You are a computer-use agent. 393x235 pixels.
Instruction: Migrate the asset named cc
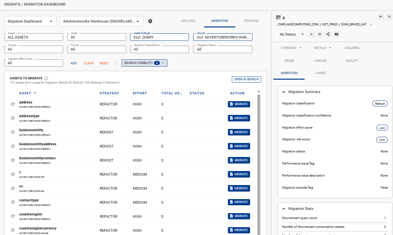[239, 188]
